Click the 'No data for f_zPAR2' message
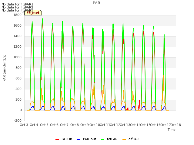194x145 pixels. (17, 7)
